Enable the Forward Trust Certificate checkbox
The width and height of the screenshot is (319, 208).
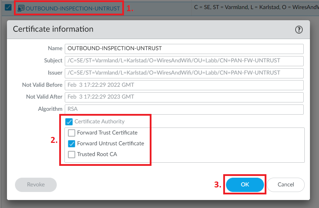tap(71, 132)
